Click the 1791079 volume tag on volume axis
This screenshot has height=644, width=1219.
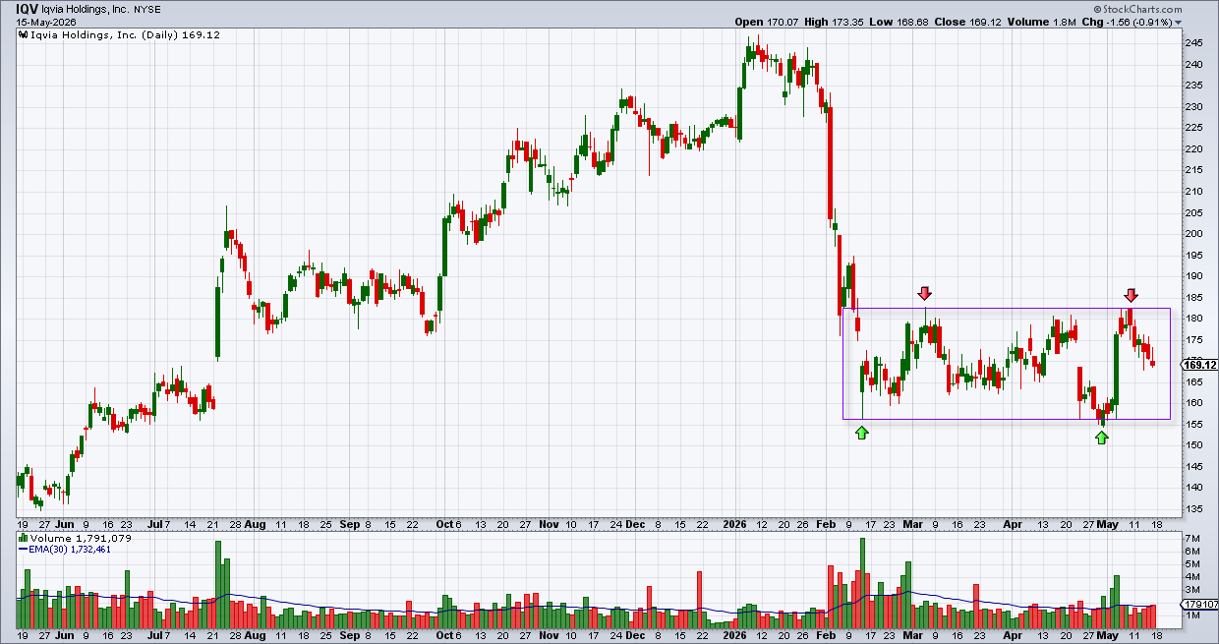1200,605
